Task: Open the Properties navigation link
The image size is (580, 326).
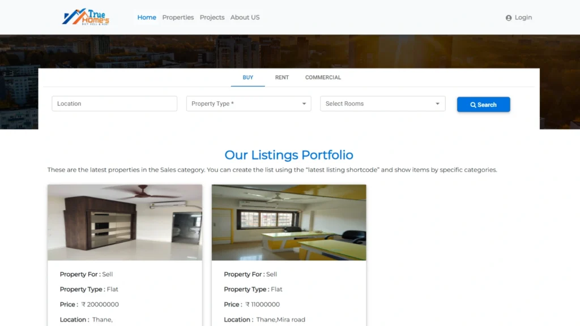Action: [178, 18]
